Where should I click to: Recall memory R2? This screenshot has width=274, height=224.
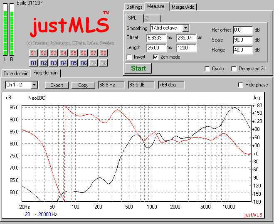[x=43, y=63]
